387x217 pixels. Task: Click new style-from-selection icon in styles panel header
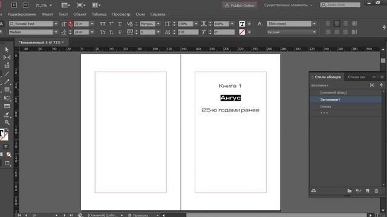click(372, 85)
